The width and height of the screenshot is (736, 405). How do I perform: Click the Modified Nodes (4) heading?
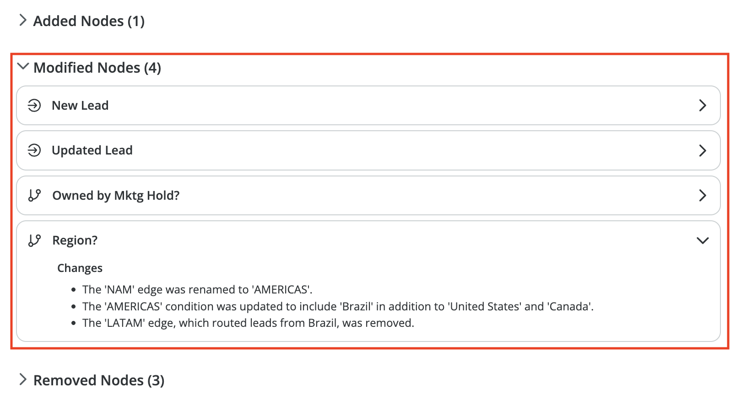click(x=97, y=68)
